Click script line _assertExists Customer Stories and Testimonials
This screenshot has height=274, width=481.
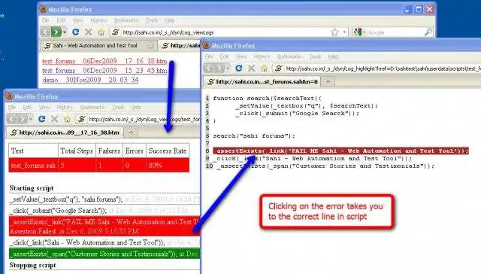tap(325, 166)
